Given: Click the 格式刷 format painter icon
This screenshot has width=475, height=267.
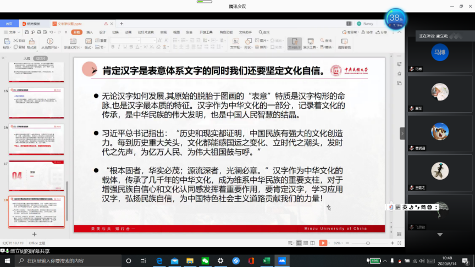Looking at the screenshot, I should click(31, 42).
